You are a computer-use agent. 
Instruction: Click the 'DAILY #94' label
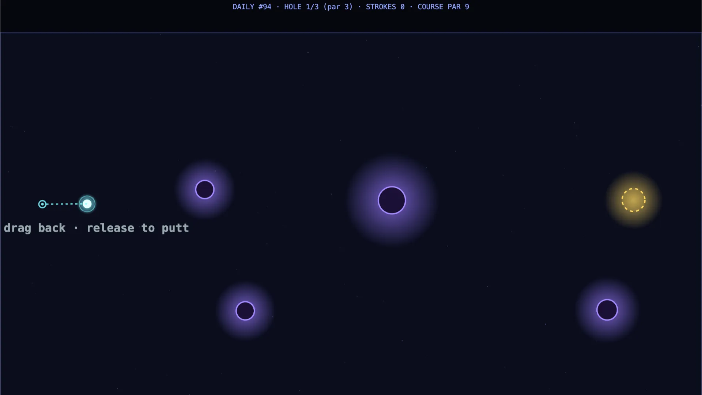tap(252, 7)
